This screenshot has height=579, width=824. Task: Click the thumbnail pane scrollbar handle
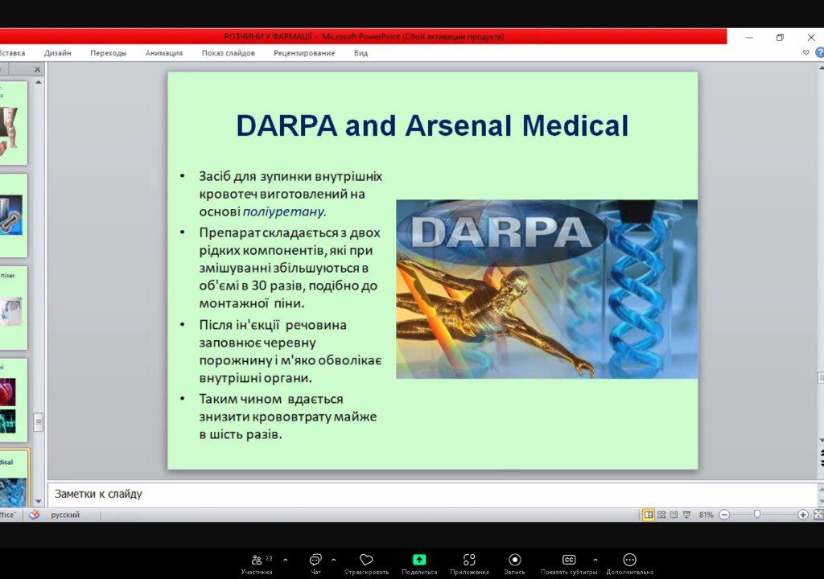tap(39, 422)
